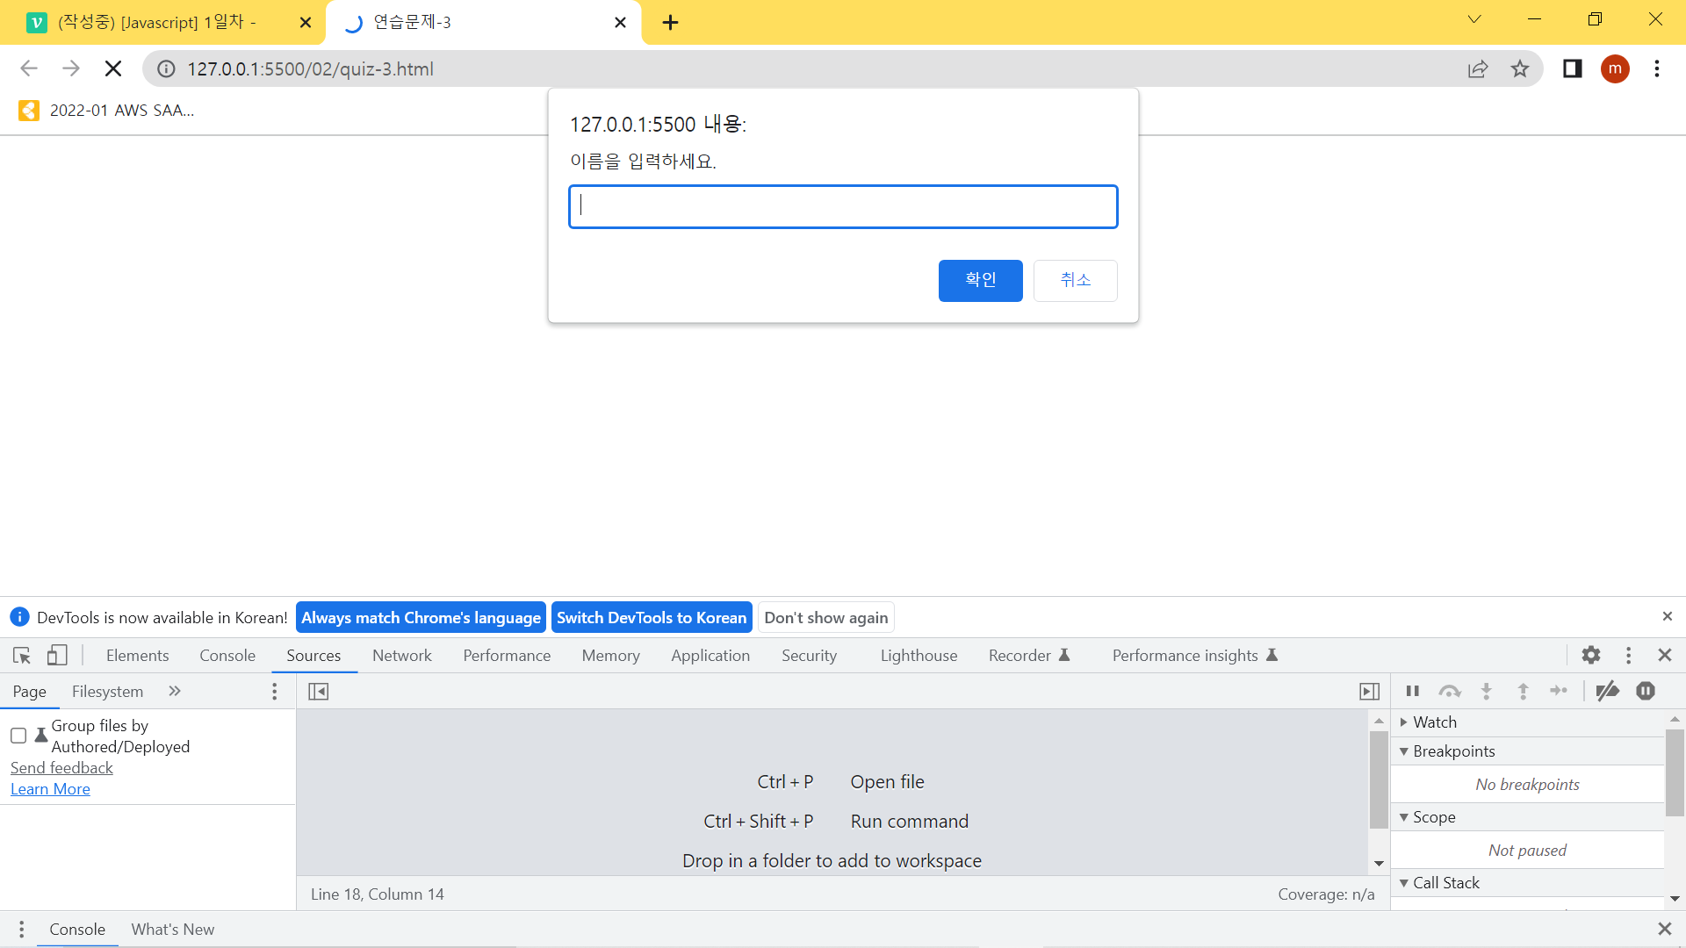Open the Learn More link
The image size is (1686, 948).
point(50,789)
